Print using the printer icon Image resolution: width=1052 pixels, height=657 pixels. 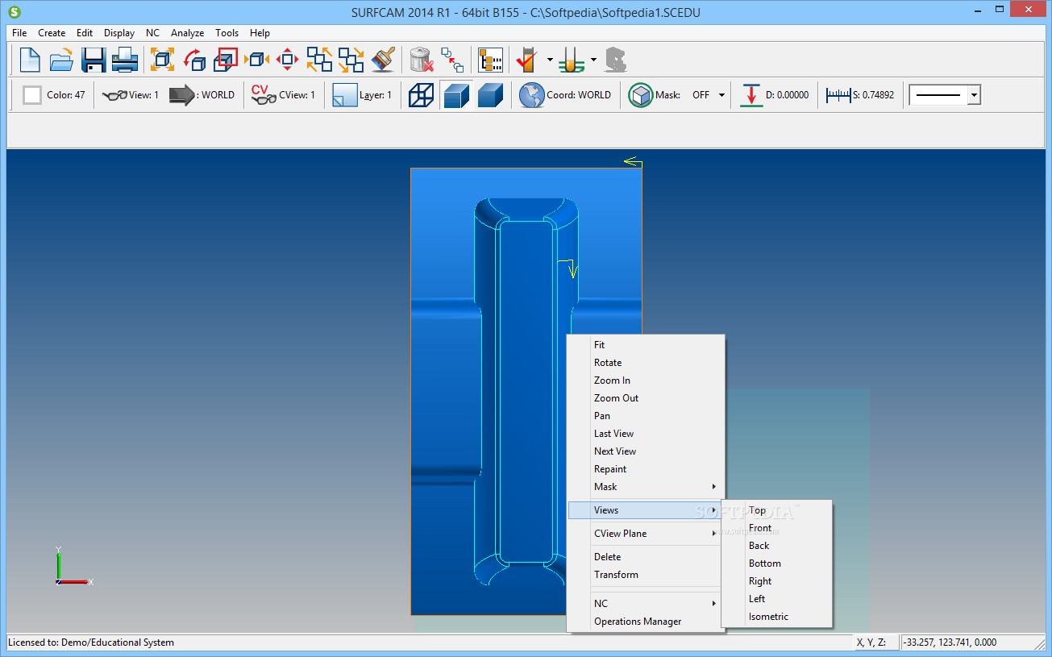(x=125, y=60)
